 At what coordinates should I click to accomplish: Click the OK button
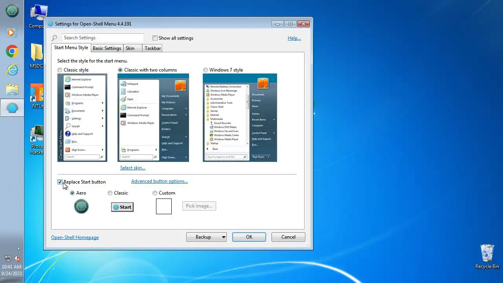(249, 237)
